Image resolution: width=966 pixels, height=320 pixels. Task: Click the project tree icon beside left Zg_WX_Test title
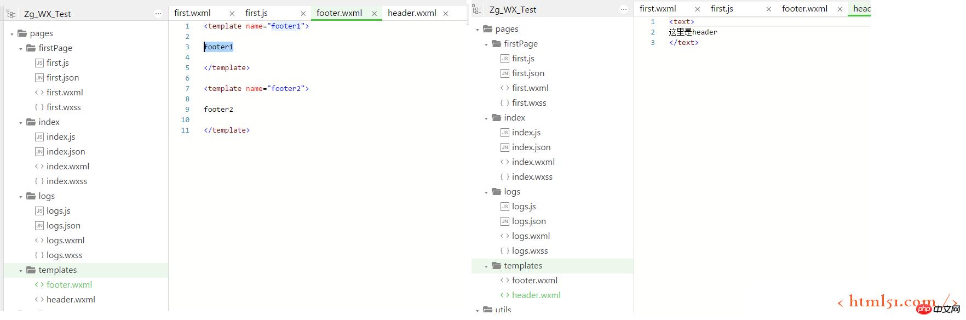coord(11,14)
